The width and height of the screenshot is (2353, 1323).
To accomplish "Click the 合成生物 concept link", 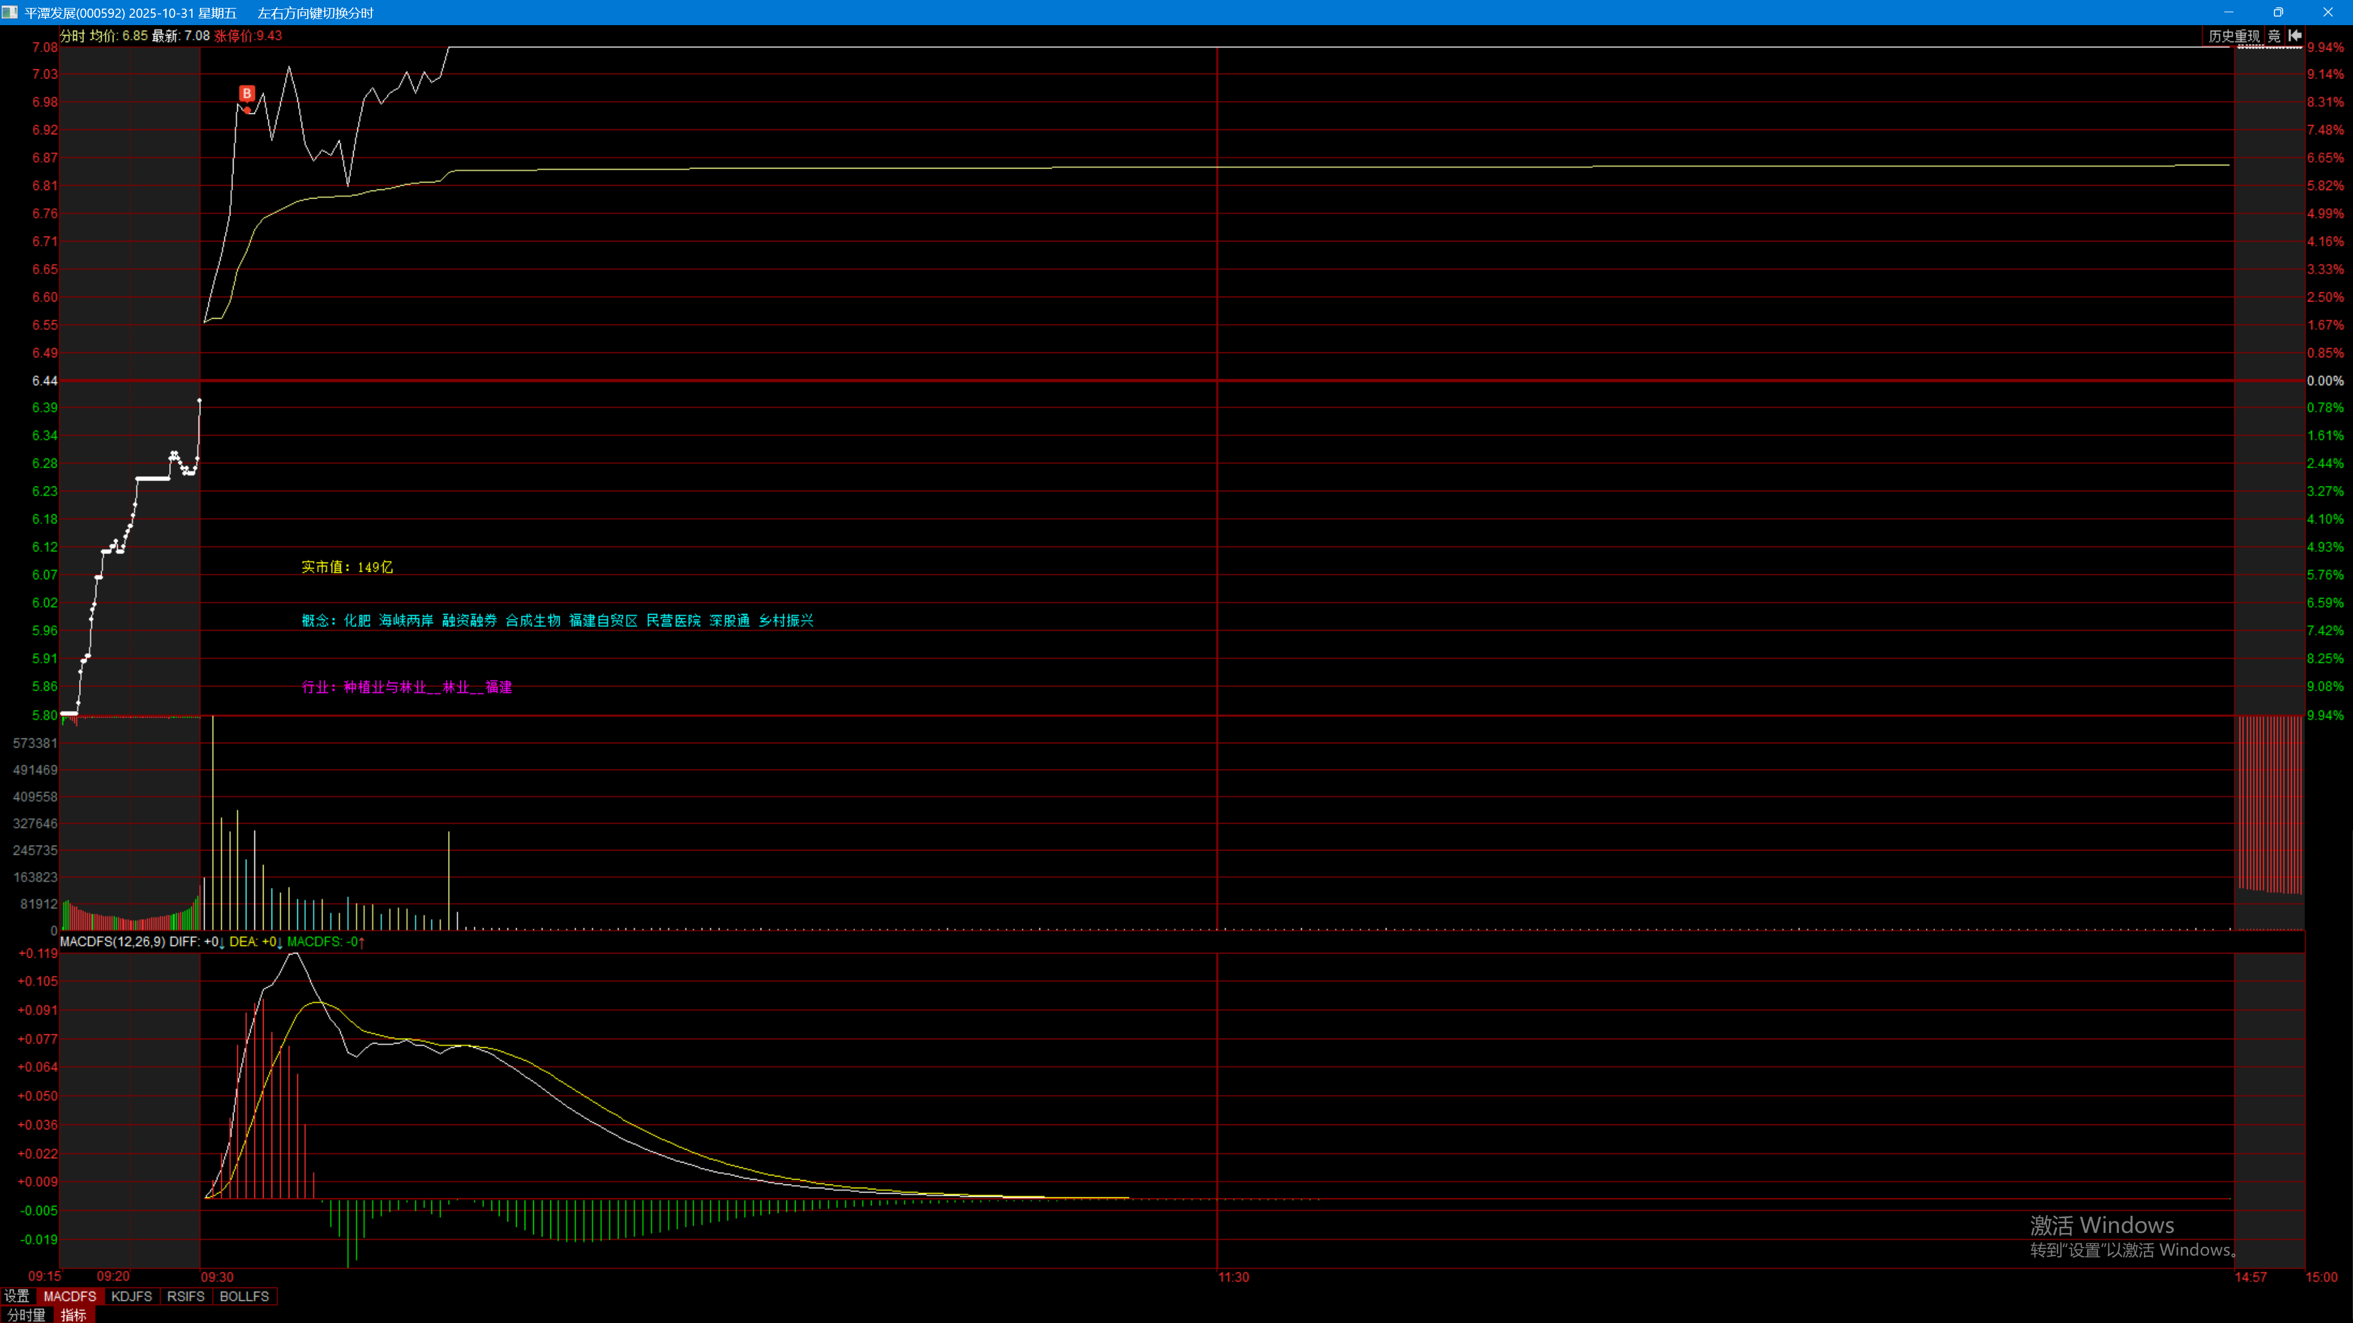I will [533, 621].
